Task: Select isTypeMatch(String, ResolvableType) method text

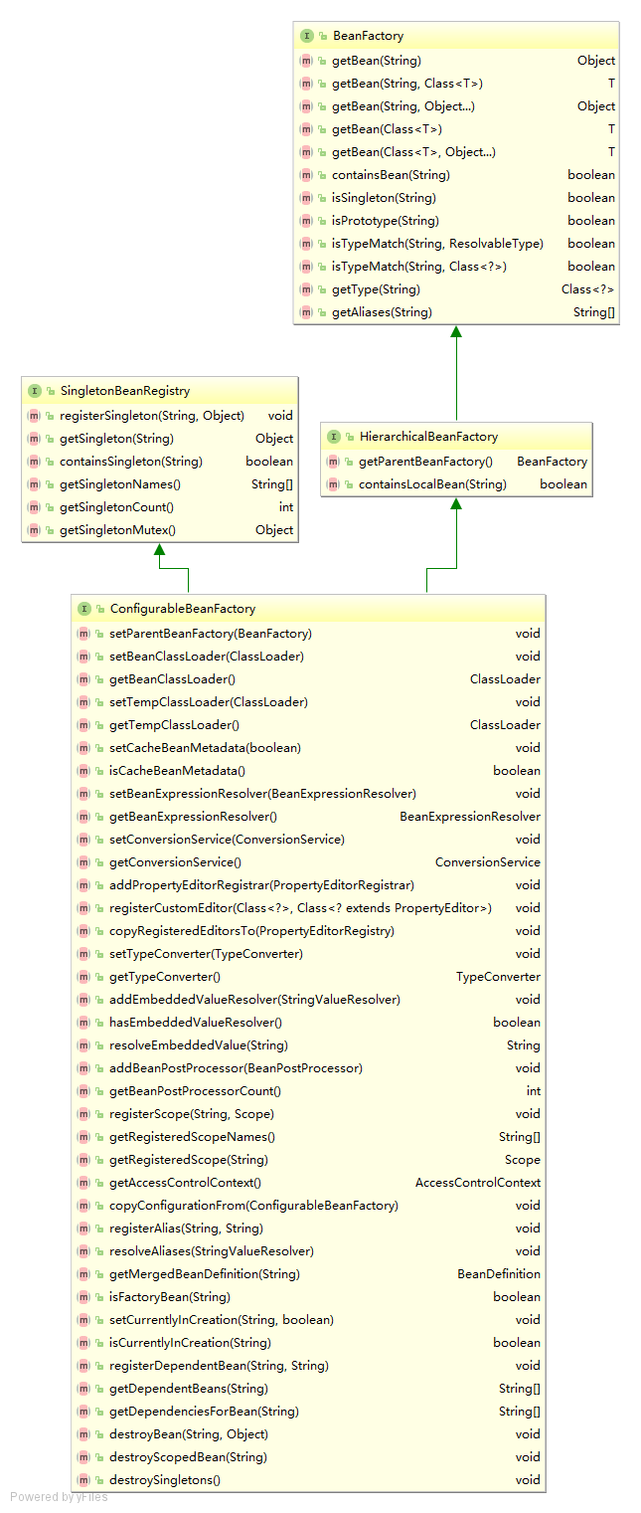Action: pyautogui.click(x=438, y=244)
